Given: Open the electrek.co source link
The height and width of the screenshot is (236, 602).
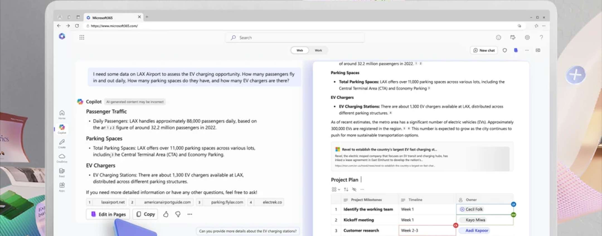Looking at the screenshot, I should tap(266, 202).
